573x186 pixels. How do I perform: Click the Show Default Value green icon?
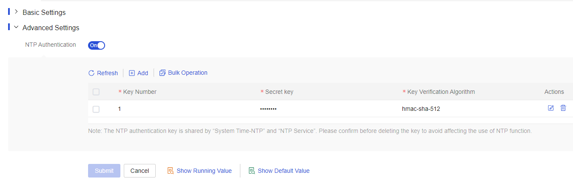click(251, 171)
